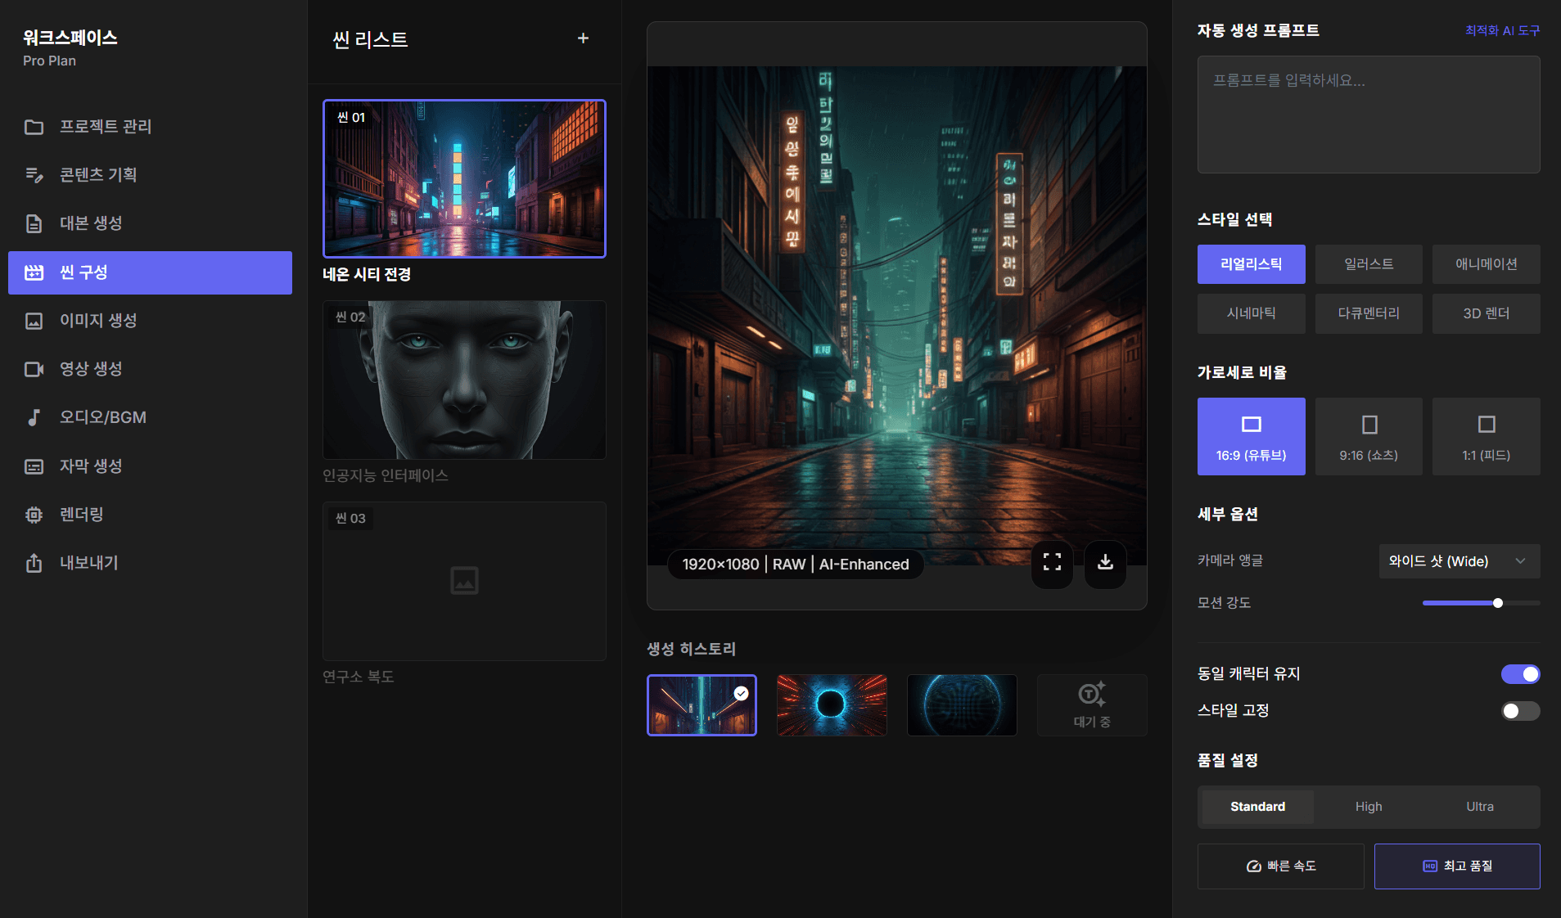The image size is (1561, 918).
Task: Open 씬 구성 in the sidebar
Action: click(x=150, y=272)
